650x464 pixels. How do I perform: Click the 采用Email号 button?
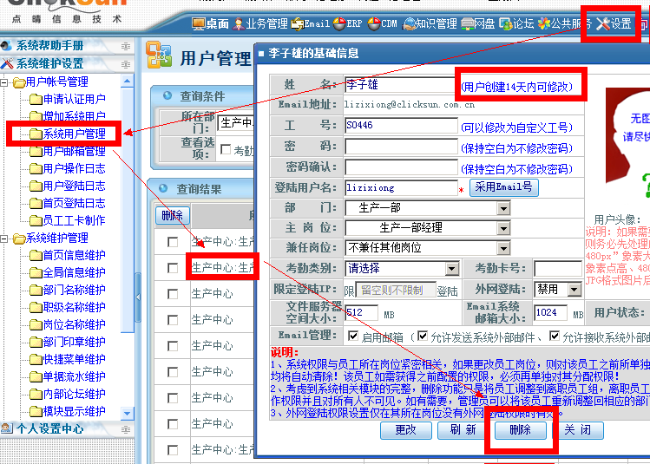click(x=503, y=186)
